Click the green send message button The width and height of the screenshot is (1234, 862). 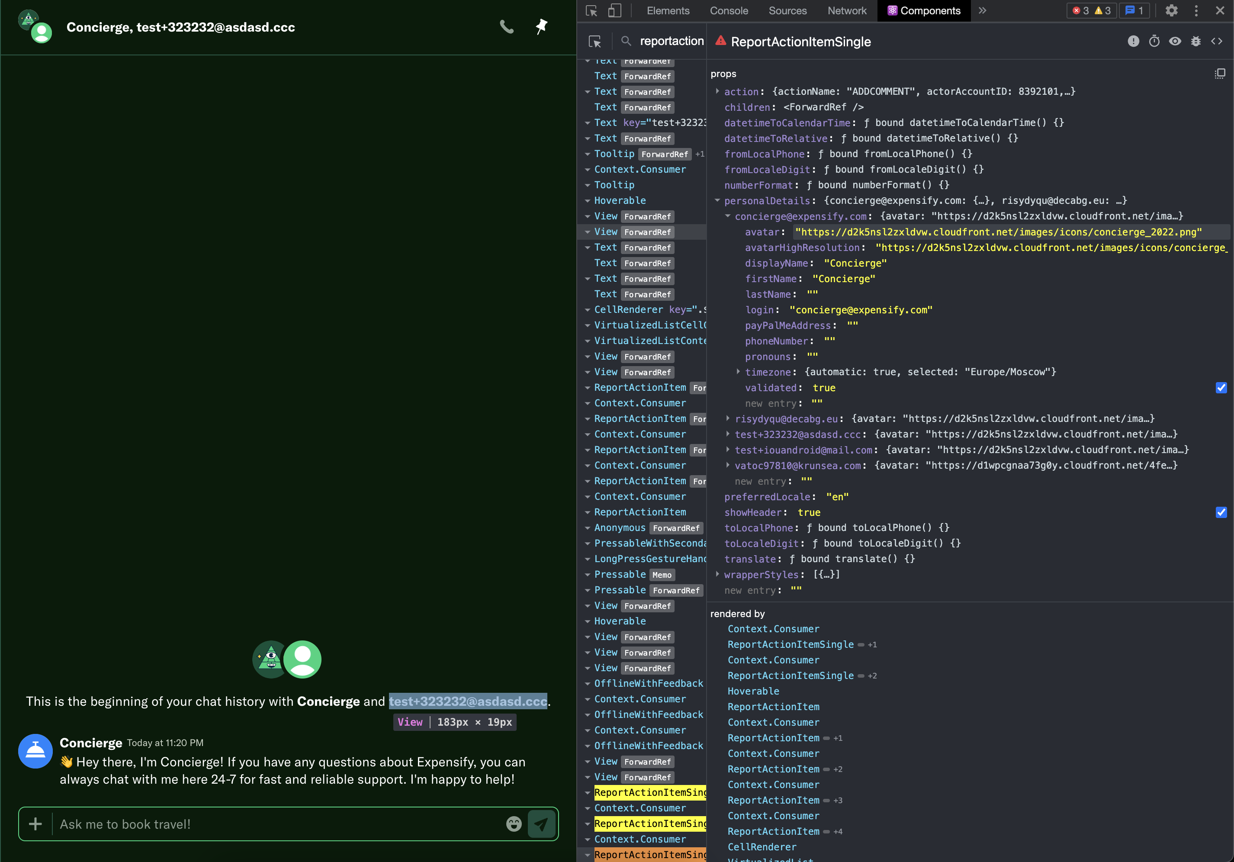541,824
